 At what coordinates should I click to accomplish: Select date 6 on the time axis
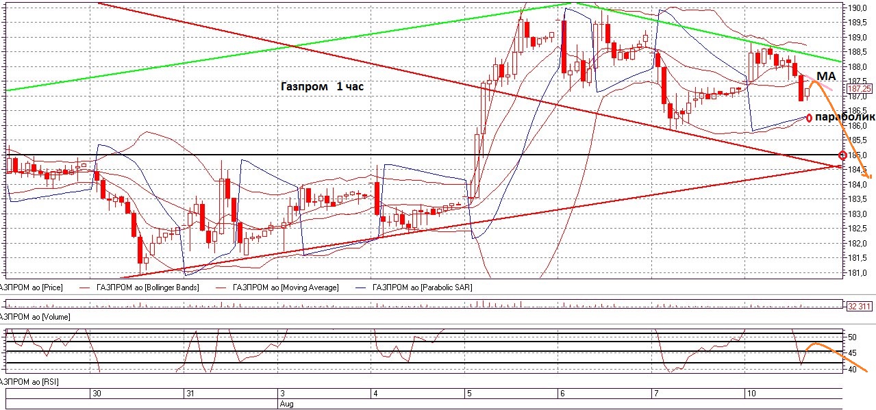coord(562,394)
